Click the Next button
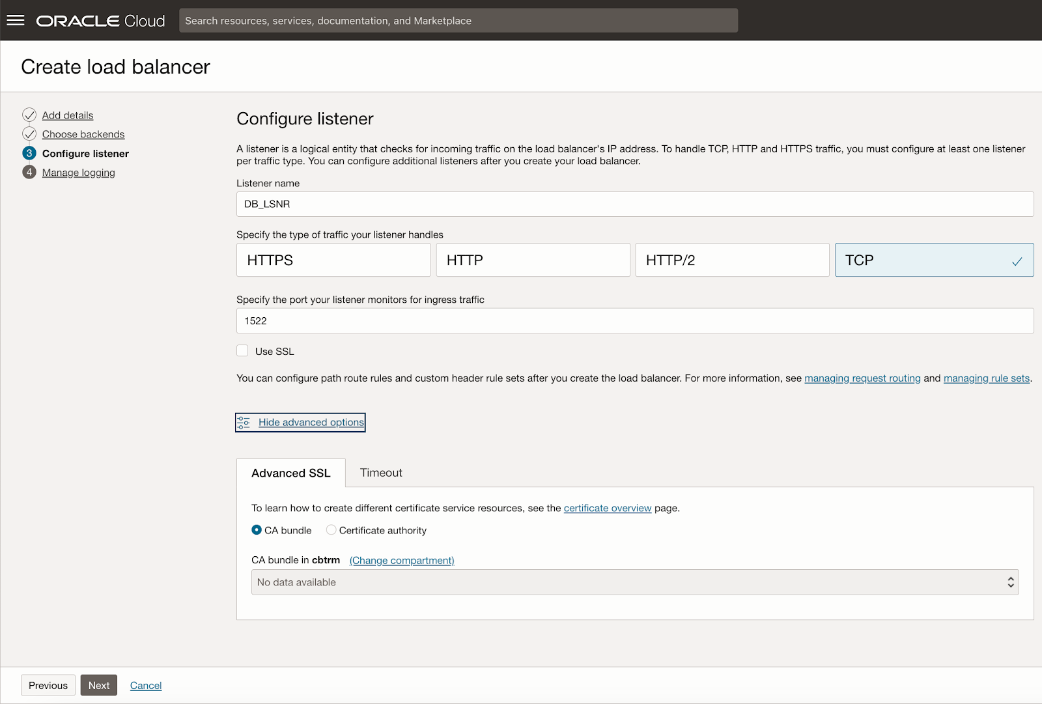Viewport: 1042px width, 704px height. coord(99,685)
